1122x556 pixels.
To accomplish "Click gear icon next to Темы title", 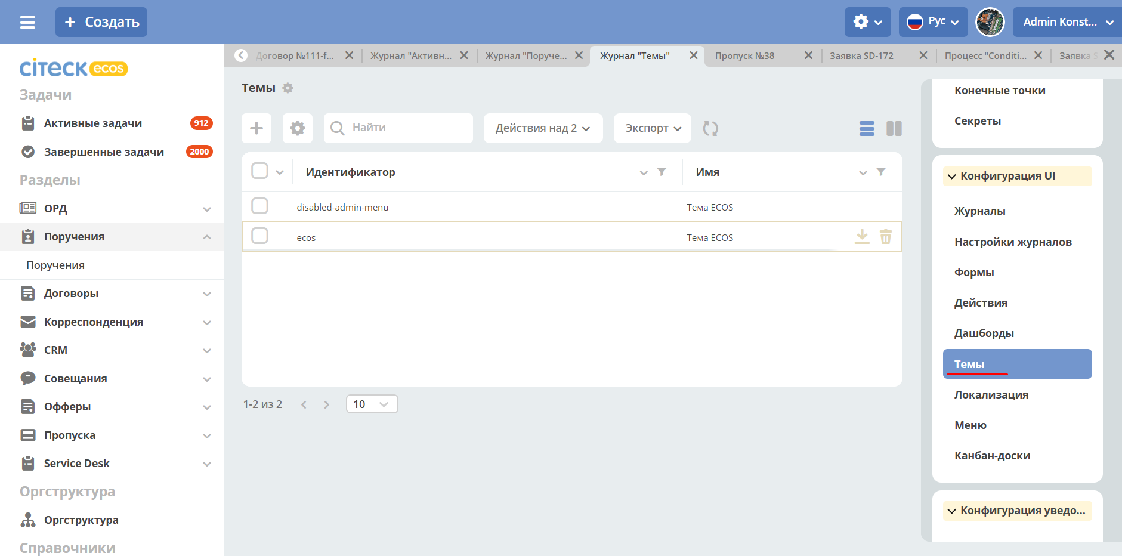I will 288,88.
